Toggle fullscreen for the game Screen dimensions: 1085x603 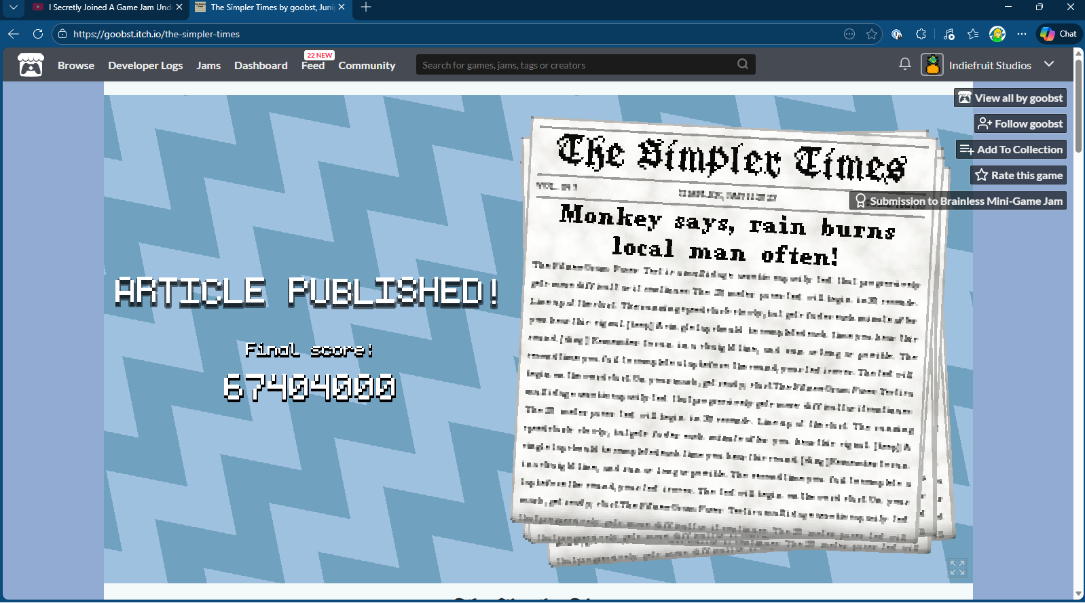click(x=957, y=568)
